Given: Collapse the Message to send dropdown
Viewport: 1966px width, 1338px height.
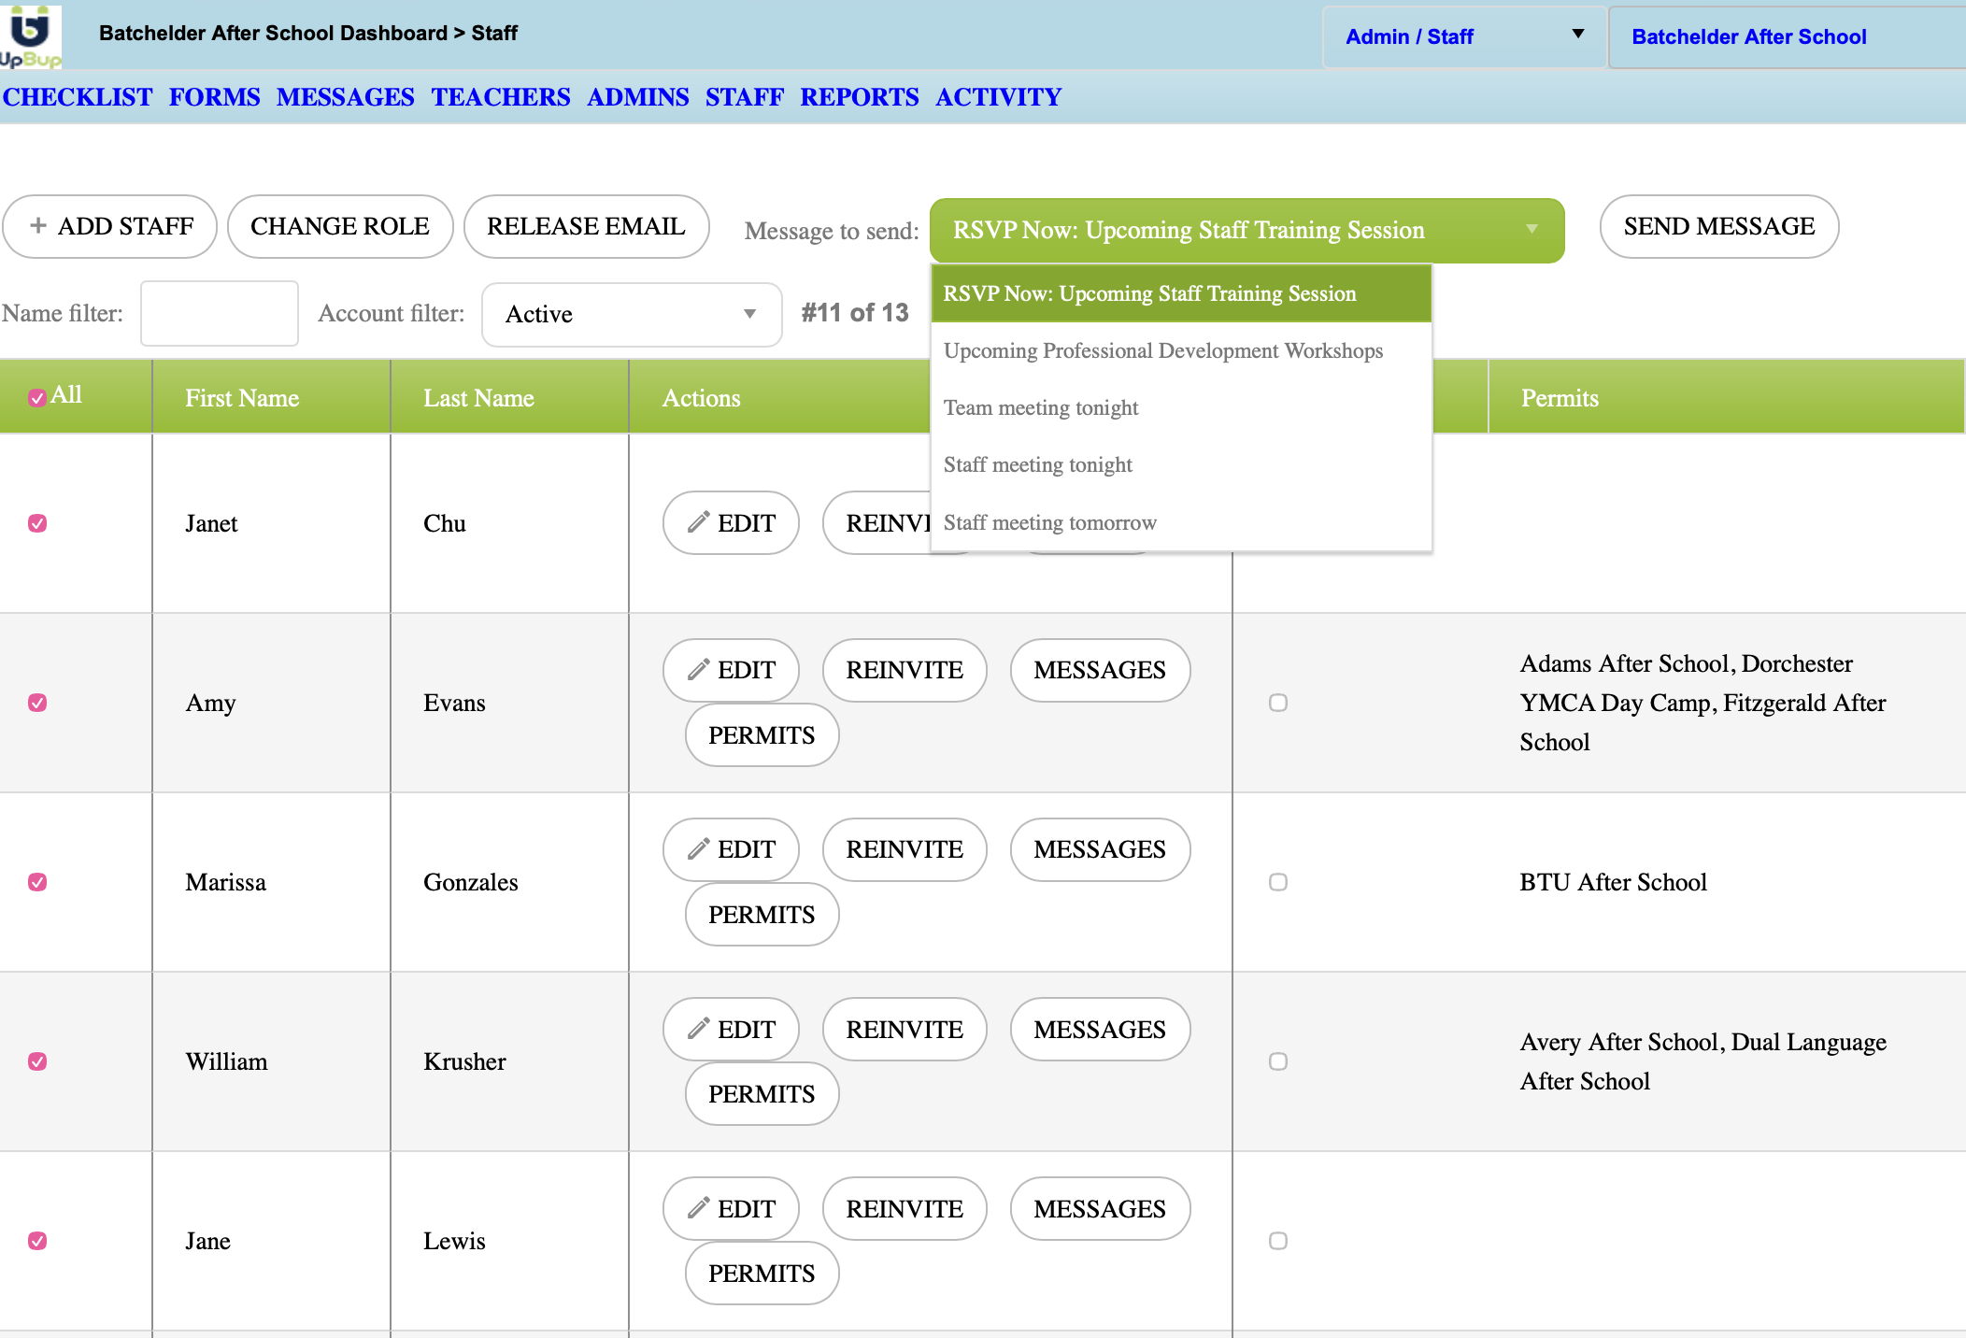Looking at the screenshot, I should [x=1247, y=230].
